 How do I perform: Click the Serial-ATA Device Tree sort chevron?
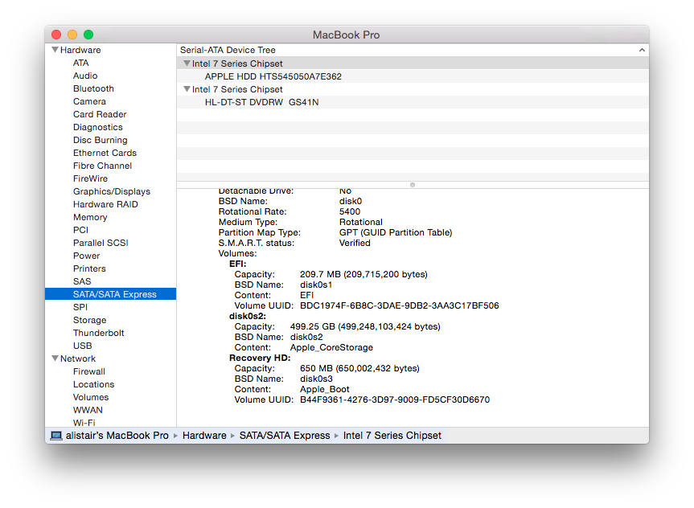point(642,50)
